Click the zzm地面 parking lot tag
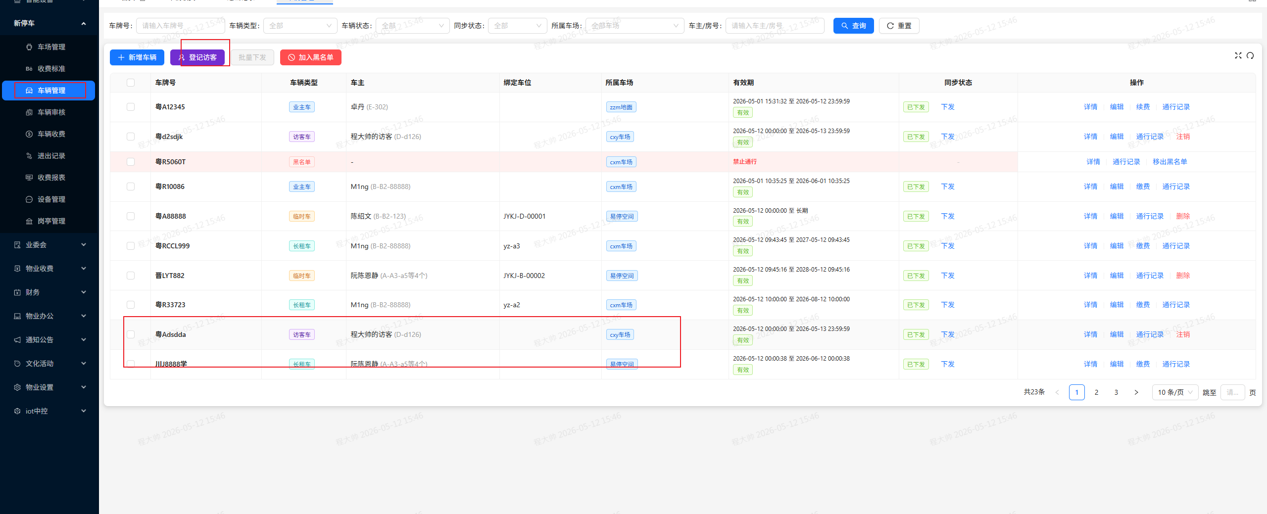1267x514 pixels. (621, 107)
